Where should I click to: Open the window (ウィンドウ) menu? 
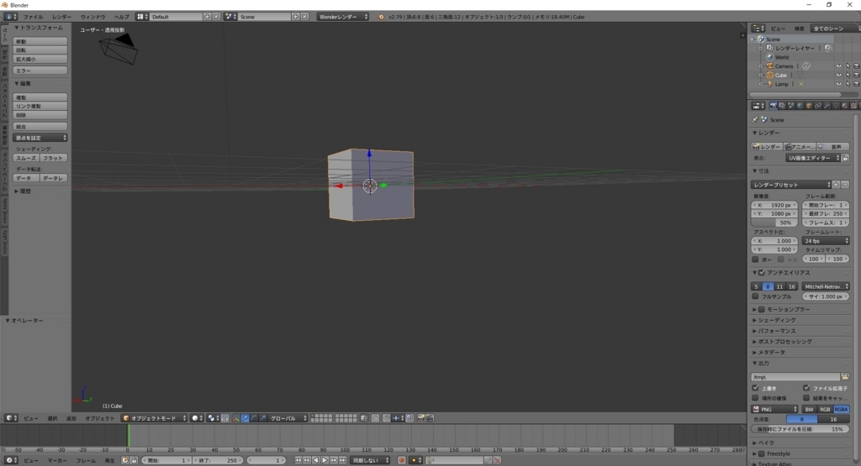[x=92, y=17]
